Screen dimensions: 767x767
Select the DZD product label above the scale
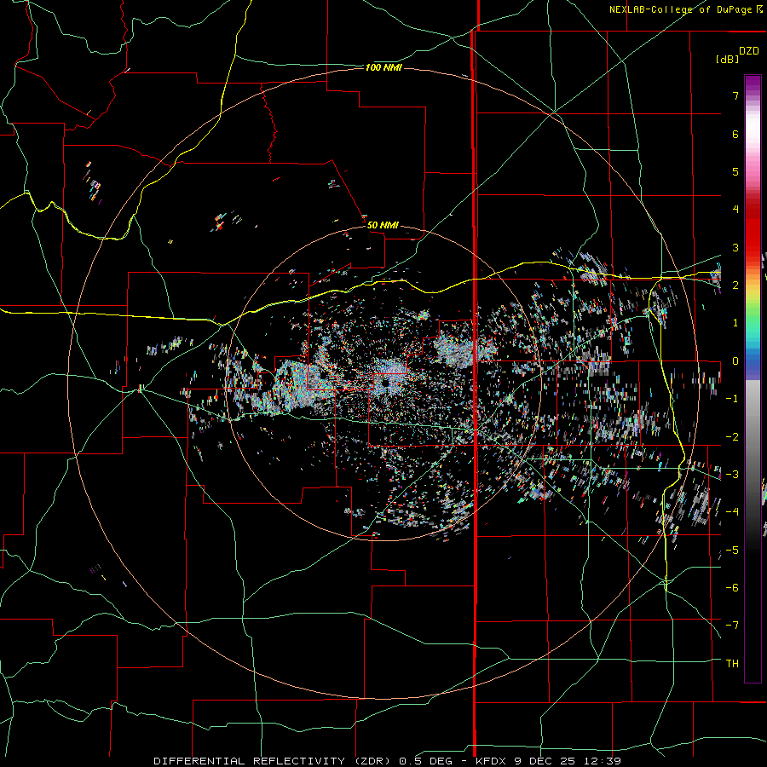(749, 51)
